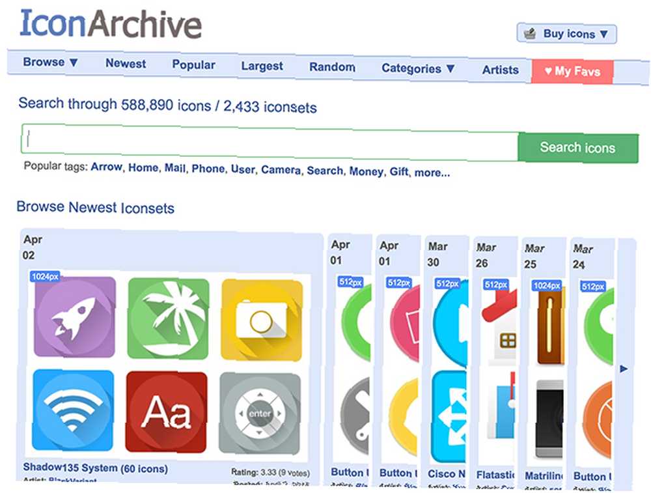Focus the icon search input field
The height and width of the screenshot is (493, 651).
click(x=270, y=141)
